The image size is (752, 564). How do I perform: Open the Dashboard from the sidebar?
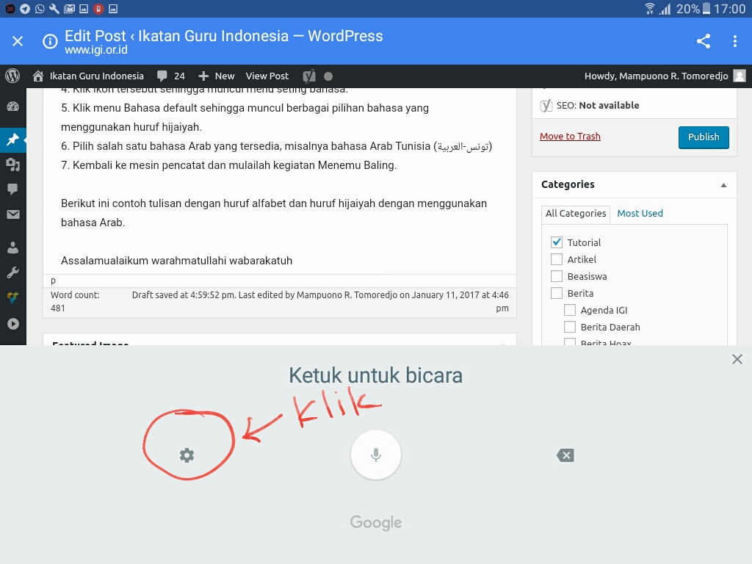pos(12,106)
